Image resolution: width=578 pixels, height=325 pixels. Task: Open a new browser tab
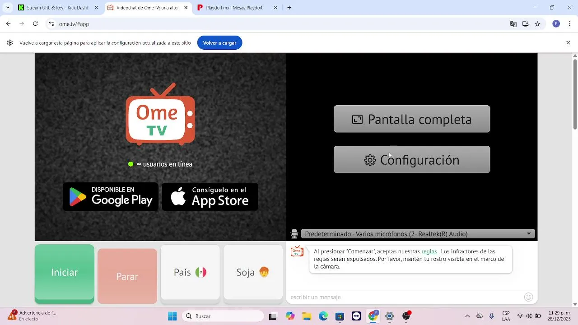tap(289, 8)
